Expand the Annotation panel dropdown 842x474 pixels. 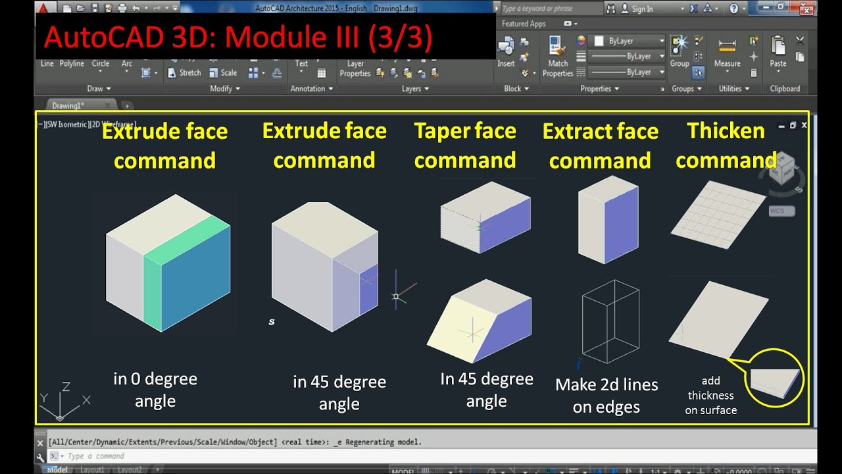312,88
